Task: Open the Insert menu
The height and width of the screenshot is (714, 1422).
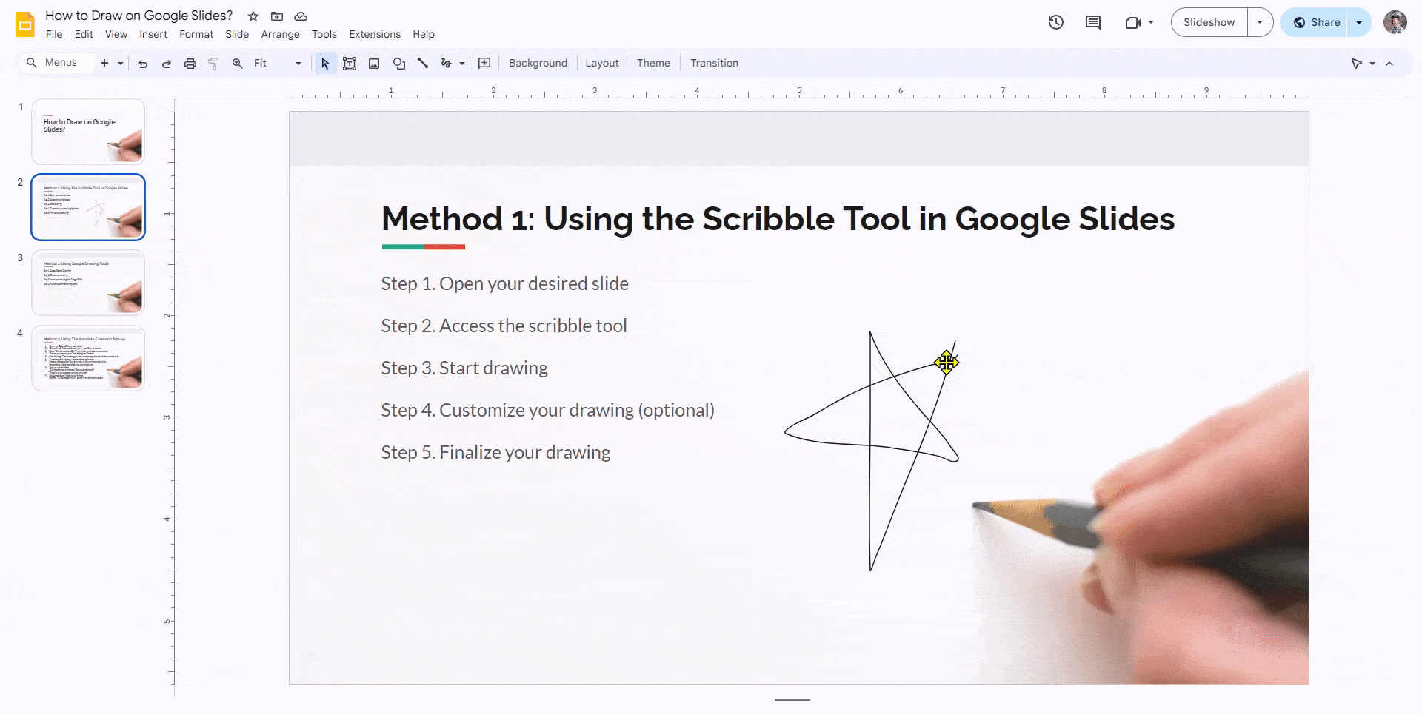Action: (x=153, y=34)
